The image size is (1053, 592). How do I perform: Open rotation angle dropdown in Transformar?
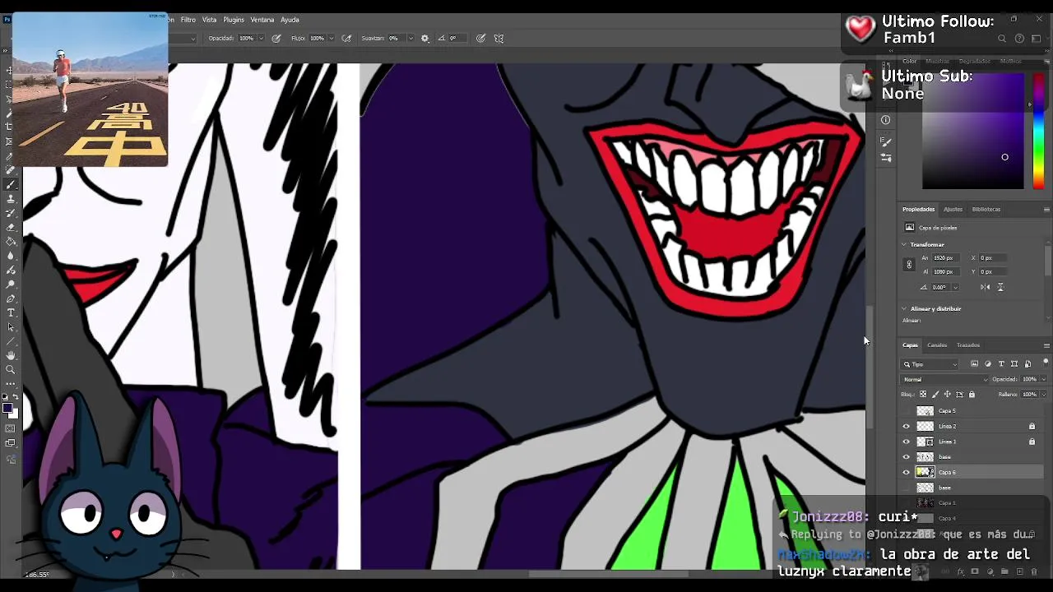click(x=956, y=287)
